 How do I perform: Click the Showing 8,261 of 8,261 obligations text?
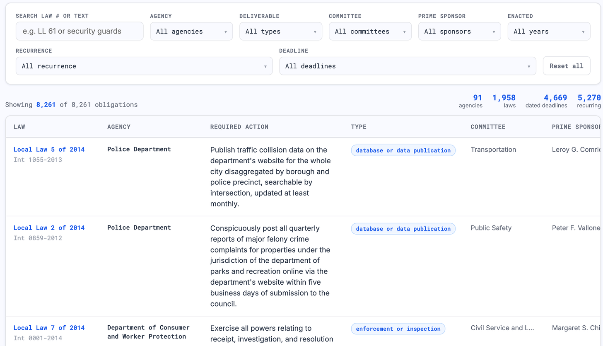pyautogui.click(x=71, y=104)
